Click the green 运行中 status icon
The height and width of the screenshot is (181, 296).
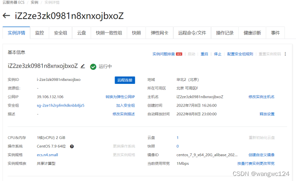(93, 66)
